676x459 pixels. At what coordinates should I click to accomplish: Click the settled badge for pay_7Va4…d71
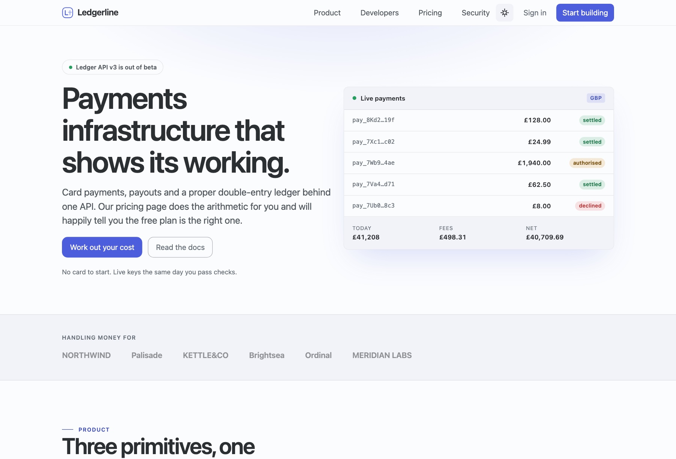pyautogui.click(x=592, y=184)
